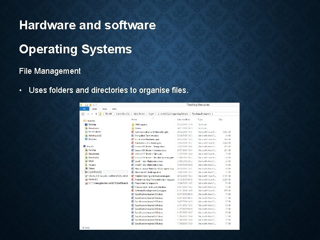Select Specification Journal 009.docx icon
This screenshot has width=320, height=240.
[x=133, y=224]
